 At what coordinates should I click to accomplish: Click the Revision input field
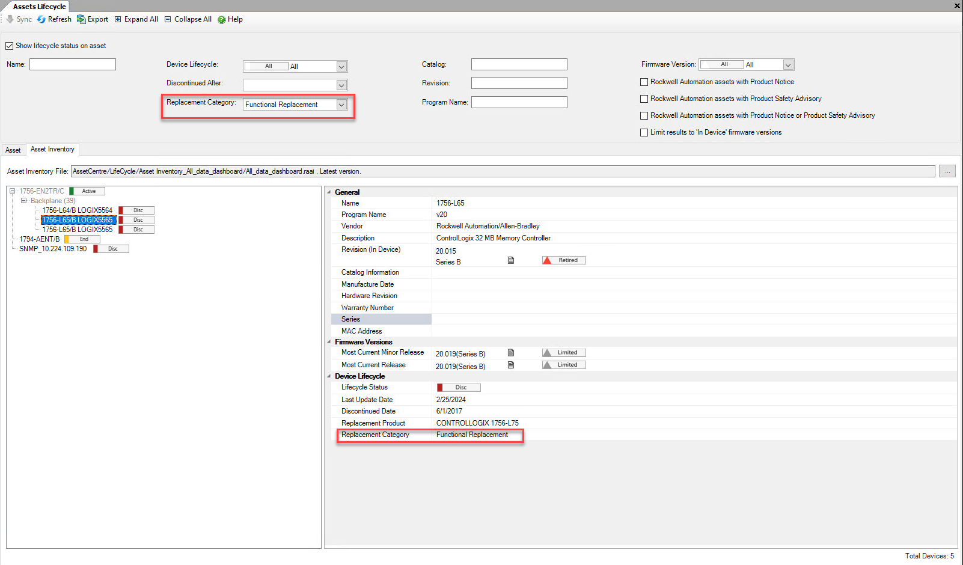[x=519, y=83]
